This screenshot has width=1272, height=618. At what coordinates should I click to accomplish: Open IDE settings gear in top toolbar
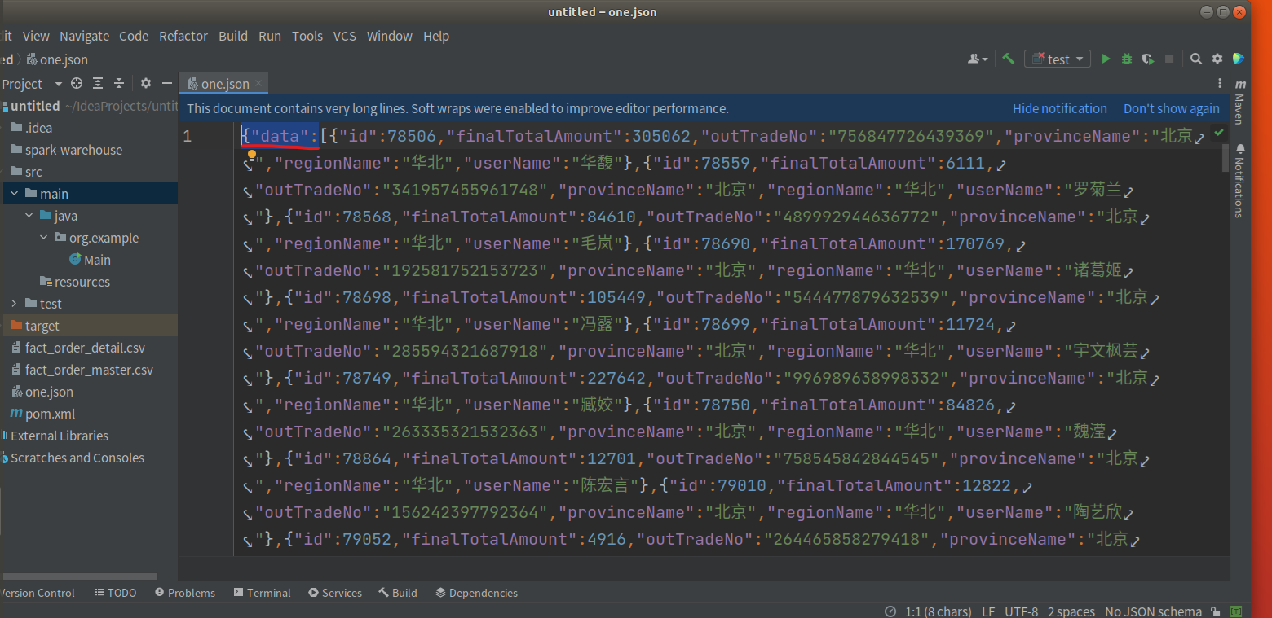pyautogui.click(x=1217, y=59)
